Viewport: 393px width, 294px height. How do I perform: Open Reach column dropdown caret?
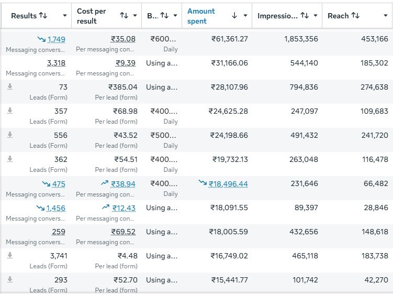tap(386, 16)
